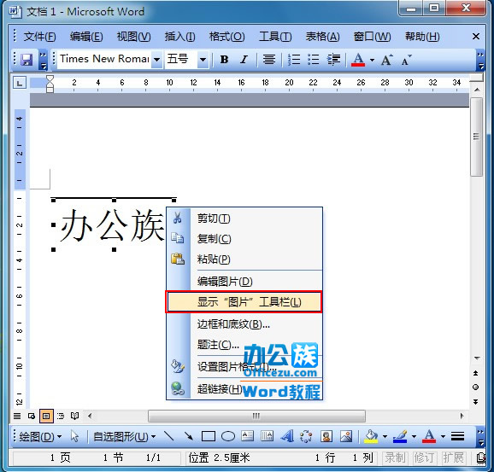Click the Times New Roman font field

click(x=104, y=59)
